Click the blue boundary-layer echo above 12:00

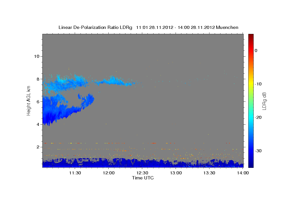[x=109, y=163]
